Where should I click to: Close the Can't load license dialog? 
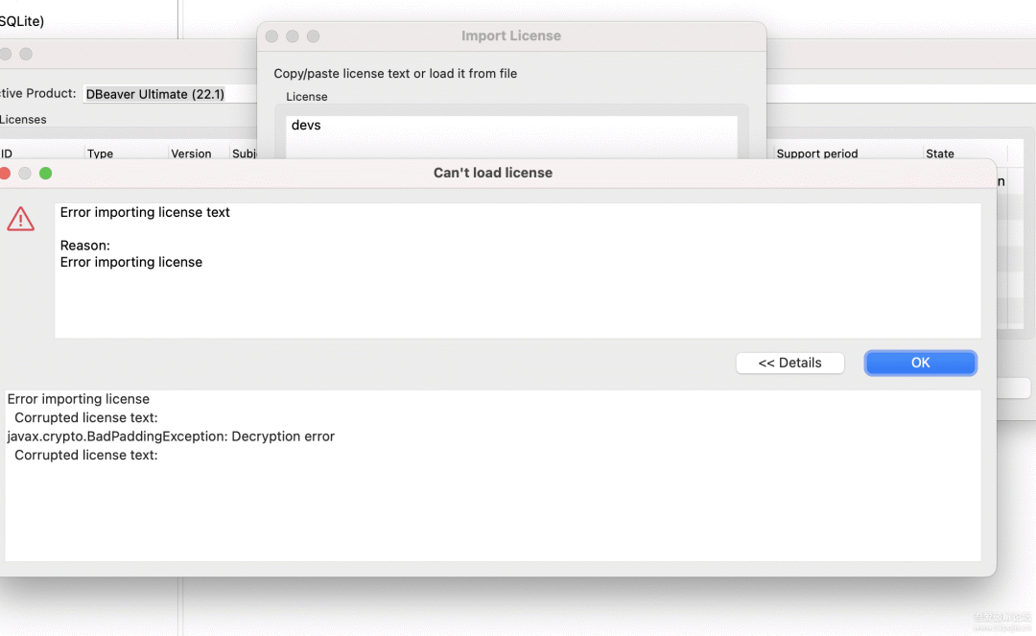5,173
